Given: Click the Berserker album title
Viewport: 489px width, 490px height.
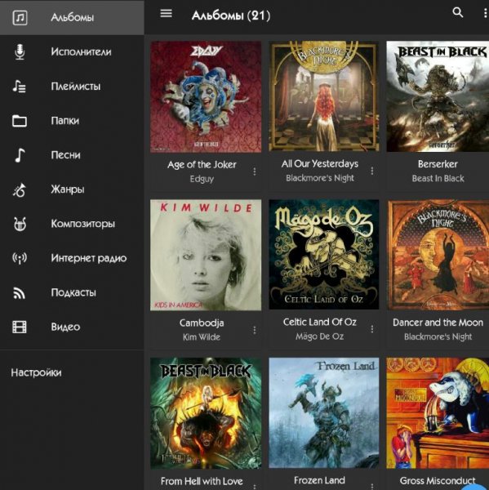Looking at the screenshot, I should 438,164.
